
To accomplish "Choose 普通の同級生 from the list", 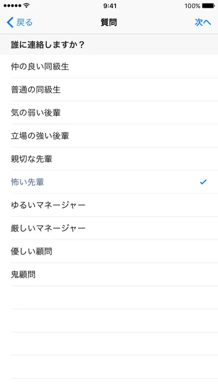I will click(x=109, y=90).
